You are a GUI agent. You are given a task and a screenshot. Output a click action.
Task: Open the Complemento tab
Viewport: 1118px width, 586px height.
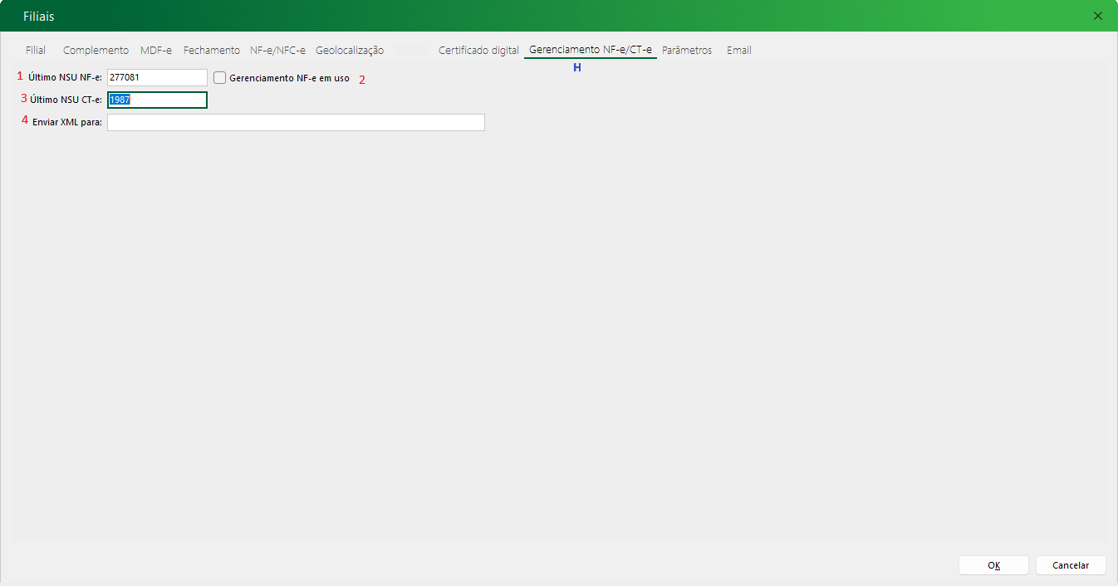[96, 51]
